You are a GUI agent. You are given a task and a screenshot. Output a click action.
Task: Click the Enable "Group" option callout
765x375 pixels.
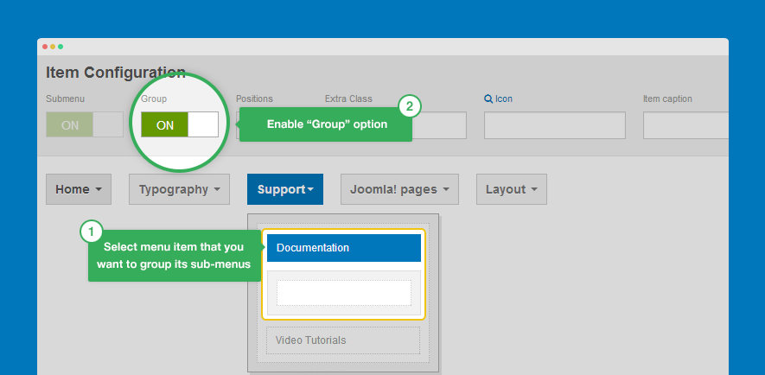(326, 124)
